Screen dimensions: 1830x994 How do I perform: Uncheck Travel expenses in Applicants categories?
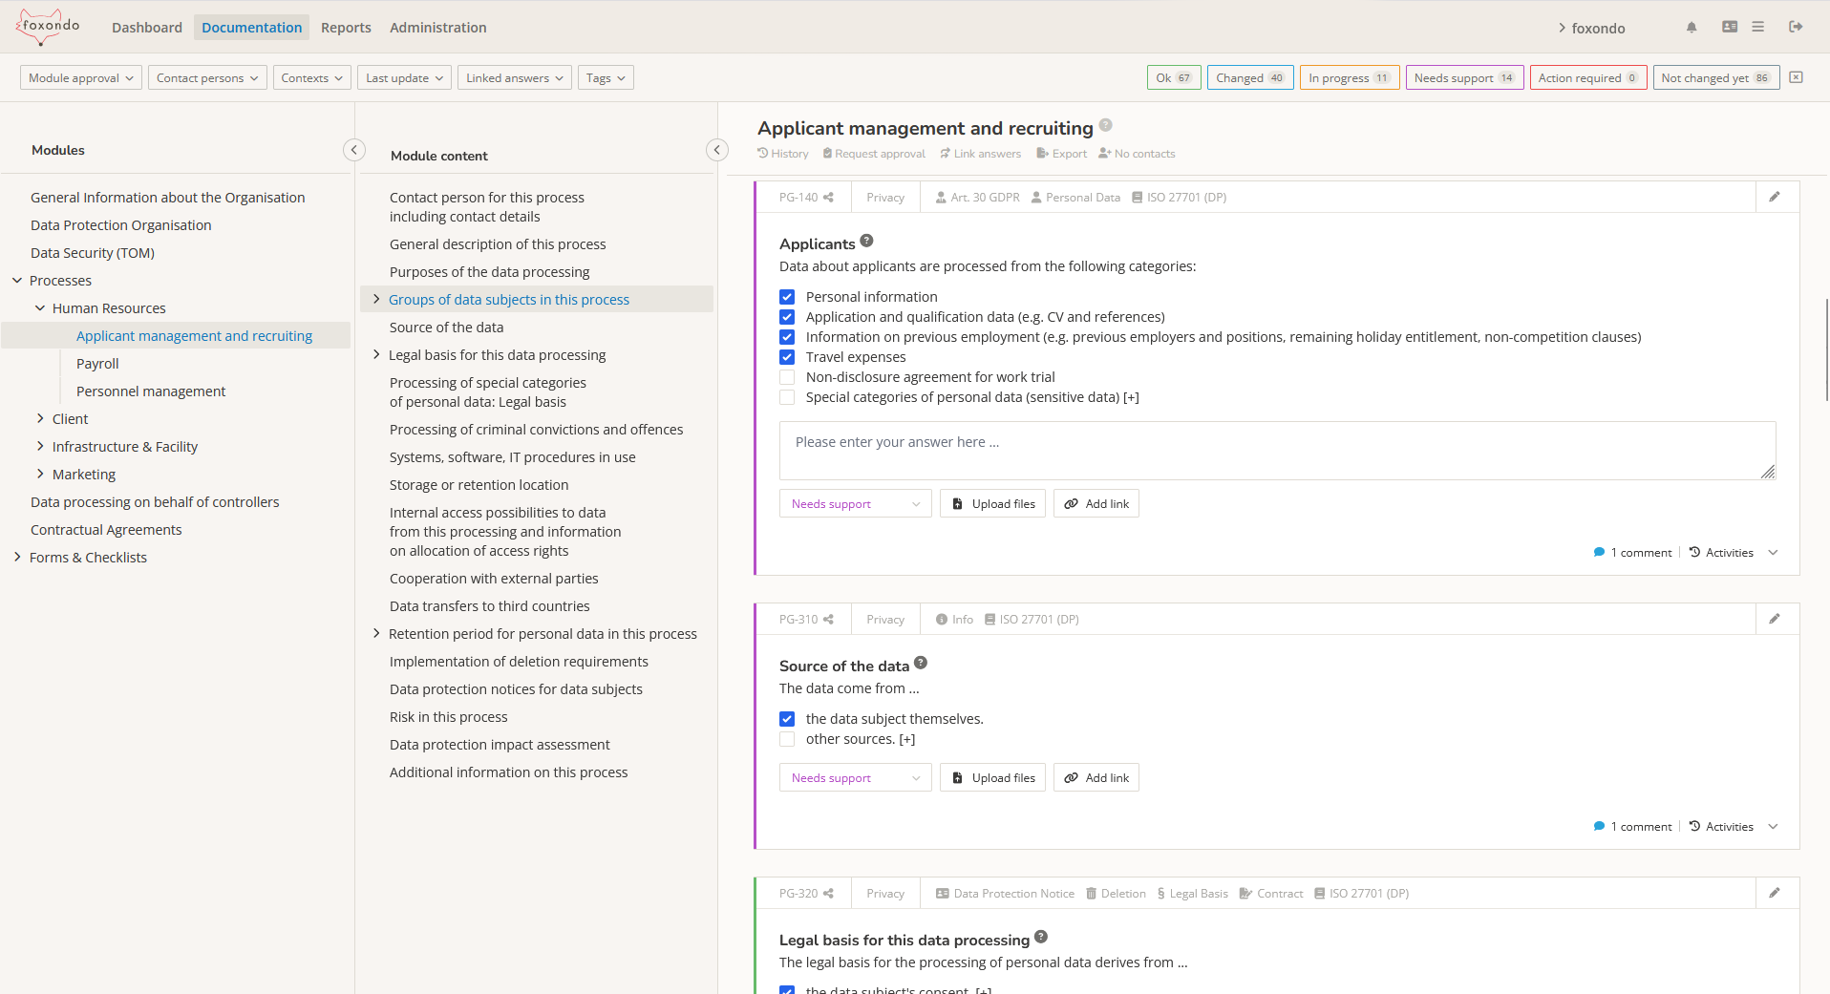click(787, 356)
